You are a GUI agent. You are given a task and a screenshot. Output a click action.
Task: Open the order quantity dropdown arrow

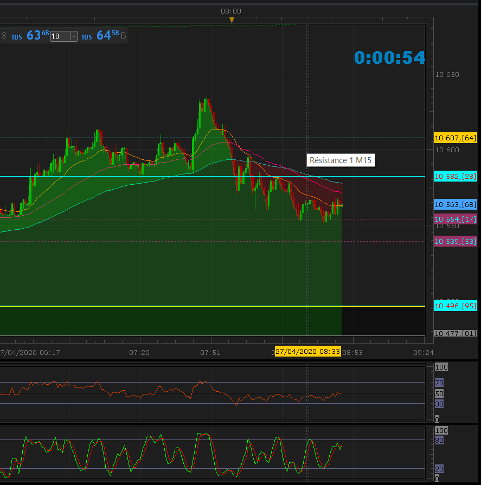coord(73,37)
